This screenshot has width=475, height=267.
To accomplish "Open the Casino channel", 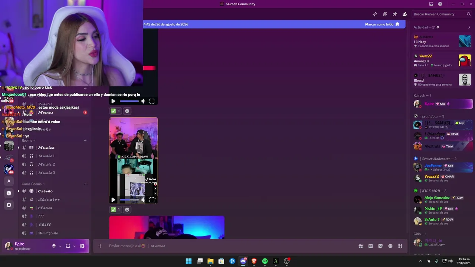I will (x=55, y=191).
